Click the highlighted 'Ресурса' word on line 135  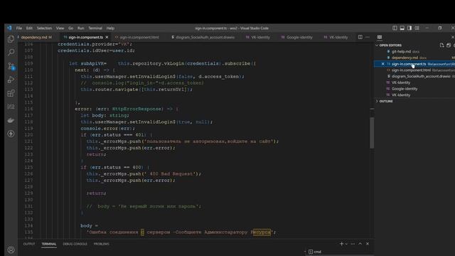[x=262, y=233]
